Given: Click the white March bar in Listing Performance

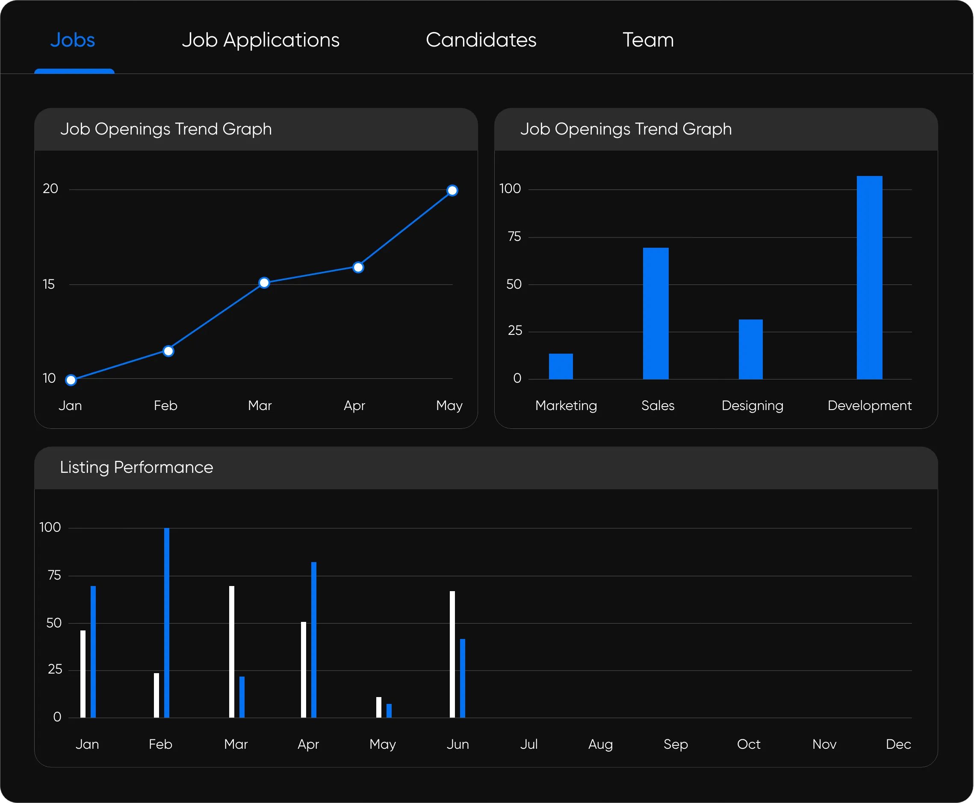Looking at the screenshot, I should tap(231, 651).
